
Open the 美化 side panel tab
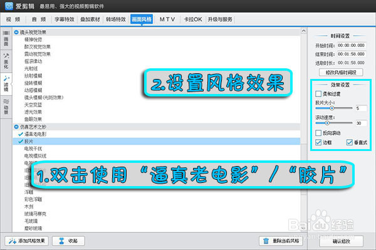[6, 61]
